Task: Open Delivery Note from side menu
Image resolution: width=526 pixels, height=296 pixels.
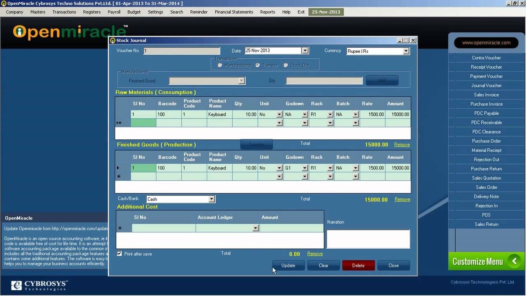Action: click(x=486, y=197)
